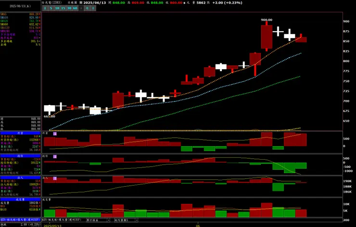356x227 pixels.
Task: Open the 外資 blue header panel
Action: tap(20, 133)
